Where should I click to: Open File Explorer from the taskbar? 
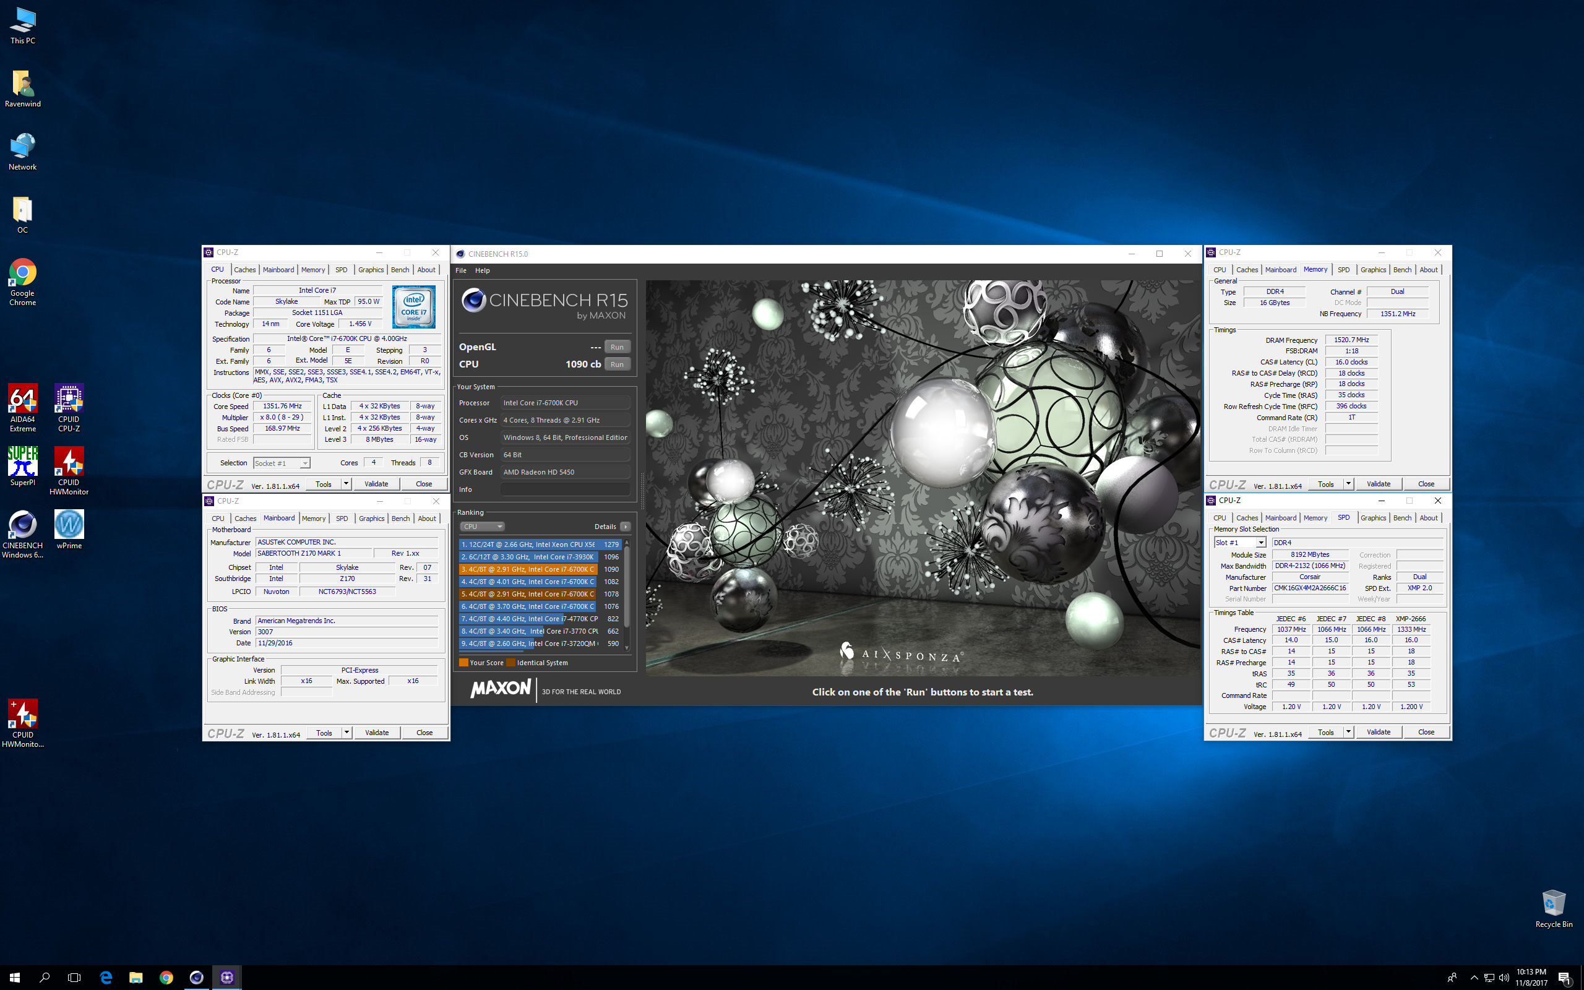click(136, 978)
